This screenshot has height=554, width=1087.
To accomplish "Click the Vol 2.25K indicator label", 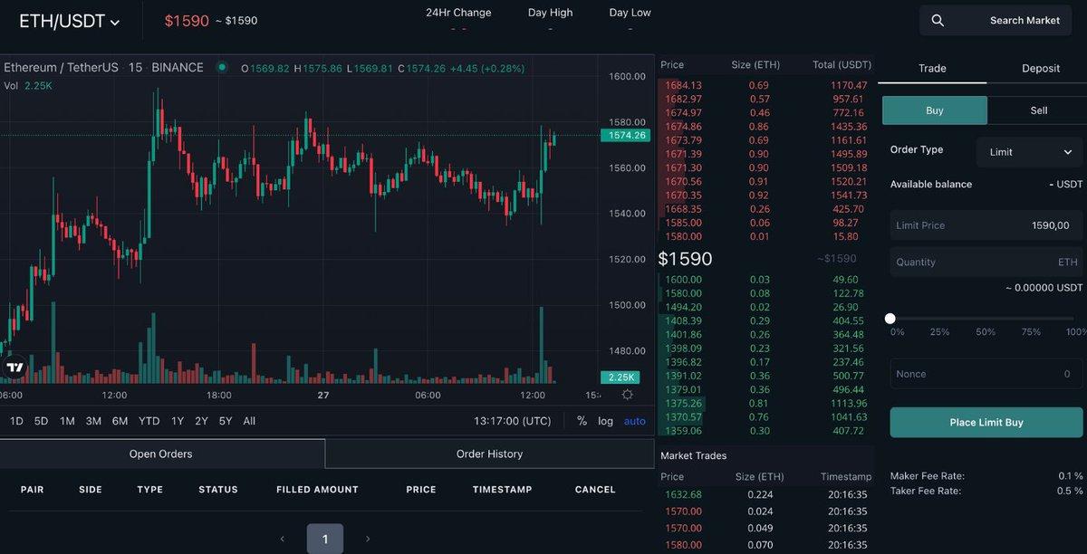I will [28, 85].
